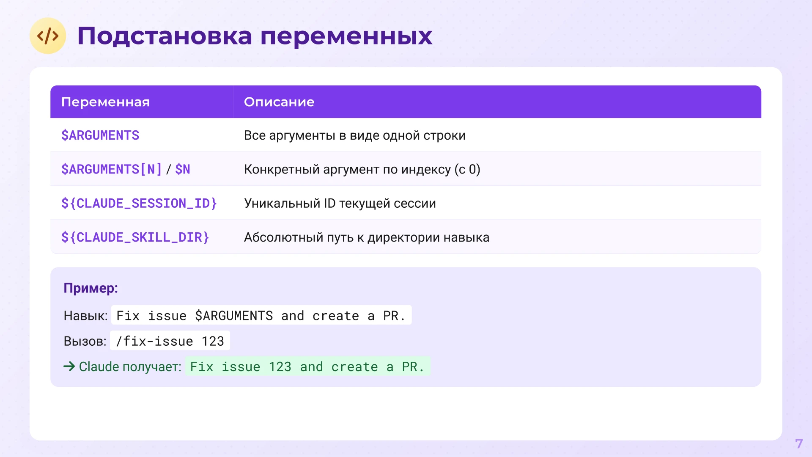Click the 'Пример:' heading label
The width and height of the screenshot is (812, 457).
tap(91, 288)
